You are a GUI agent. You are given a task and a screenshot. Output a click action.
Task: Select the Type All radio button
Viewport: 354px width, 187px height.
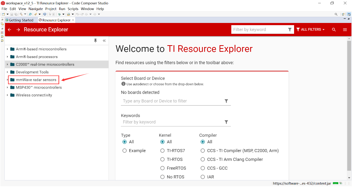(x=125, y=142)
